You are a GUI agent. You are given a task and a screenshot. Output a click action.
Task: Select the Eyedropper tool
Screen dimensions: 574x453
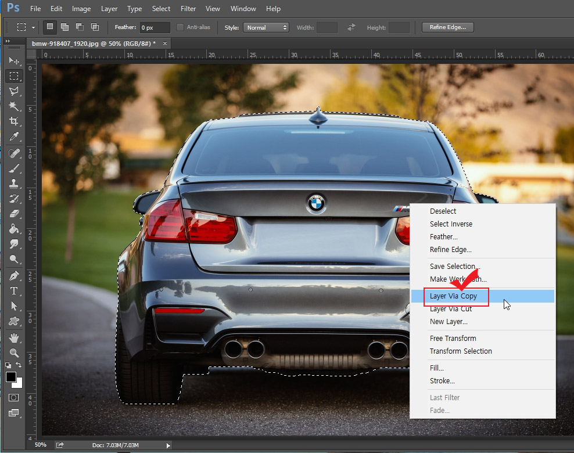14,136
